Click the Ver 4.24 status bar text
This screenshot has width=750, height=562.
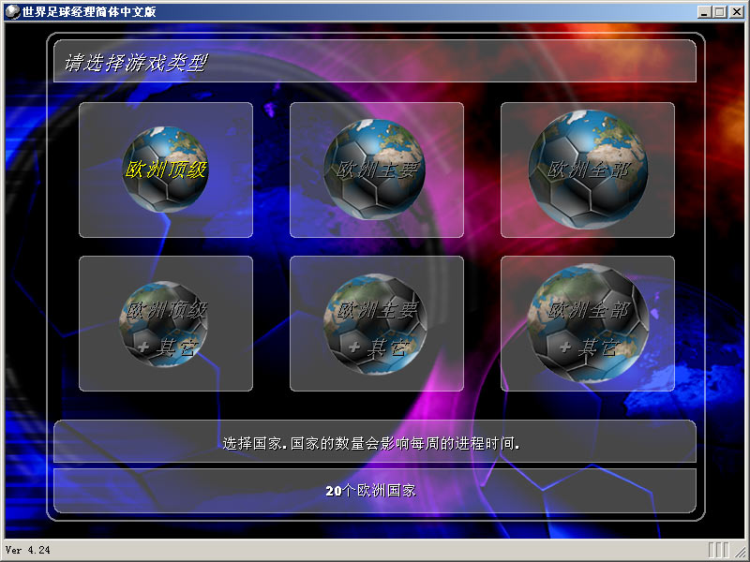tap(28, 550)
